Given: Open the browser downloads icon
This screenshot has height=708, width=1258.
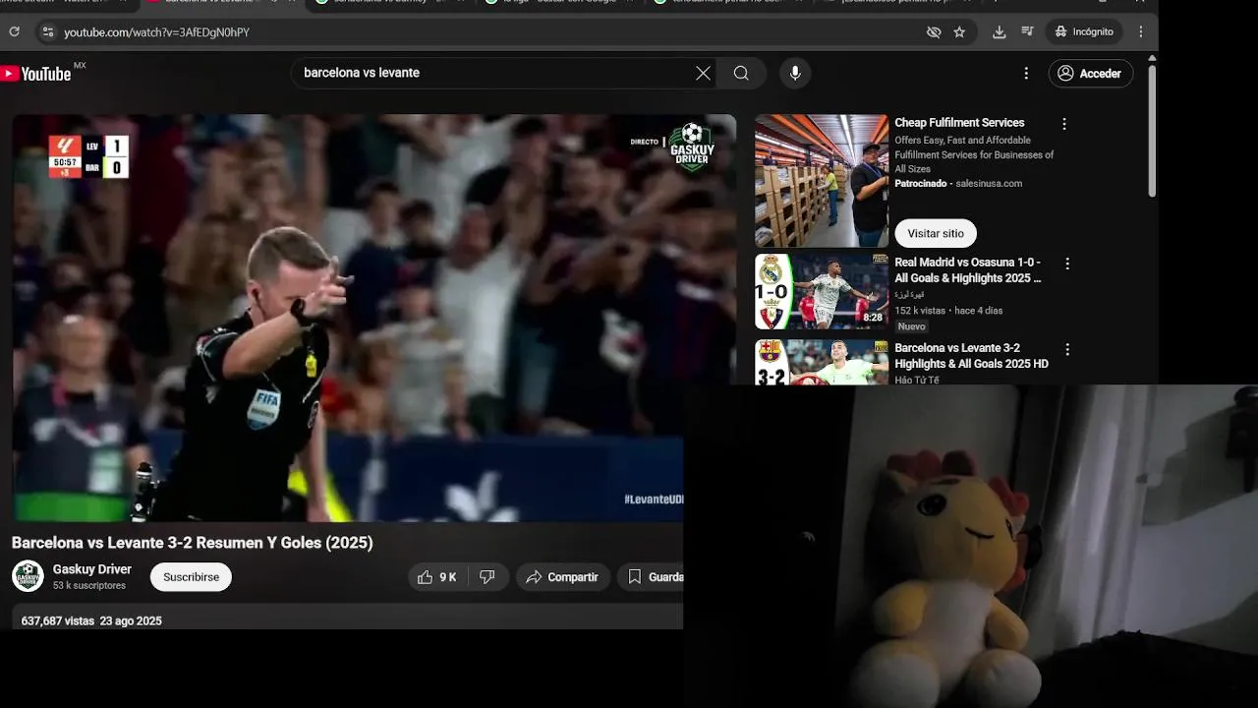Looking at the screenshot, I should point(1000,31).
